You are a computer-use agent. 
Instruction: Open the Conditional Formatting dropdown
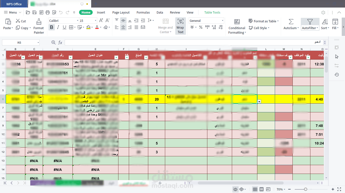click(237, 26)
